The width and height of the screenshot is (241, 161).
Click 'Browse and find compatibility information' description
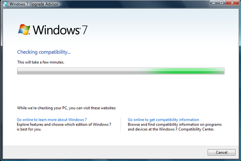click(175, 127)
